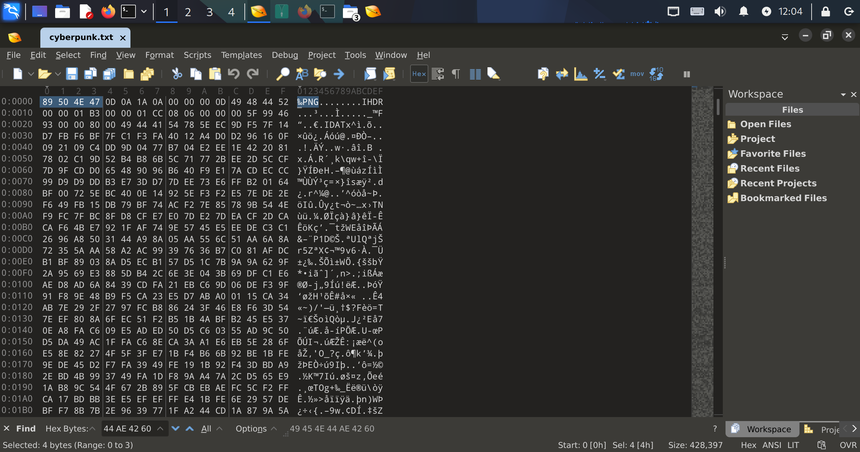
Task: Click the Replace text icon
Action: (x=302, y=74)
